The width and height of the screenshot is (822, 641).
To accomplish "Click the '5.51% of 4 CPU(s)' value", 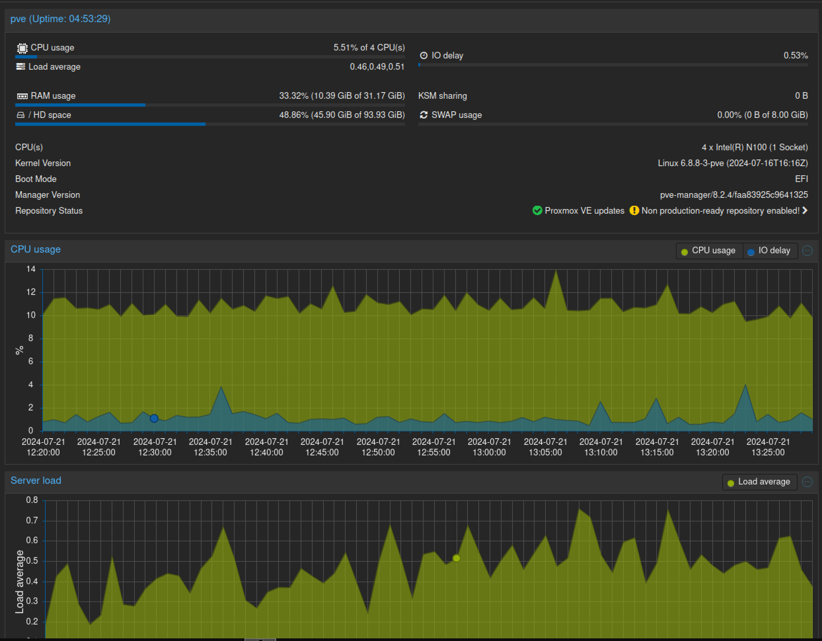I will point(369,48).
